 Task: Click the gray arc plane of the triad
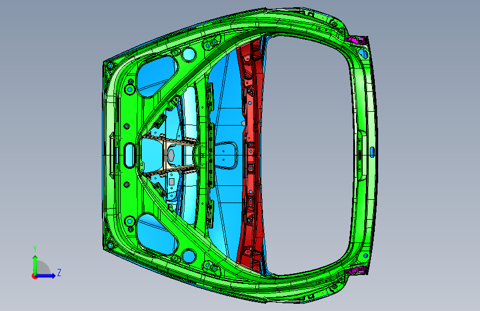tap(44, 267)
